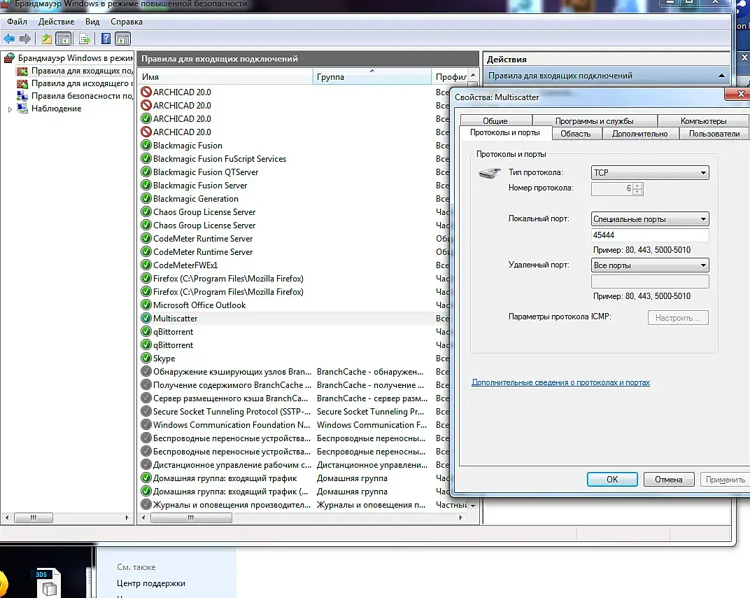Click the grey icon of Журналы и оповещения rule
Viewport: 750px width, 598px height.
pos(146,505)
